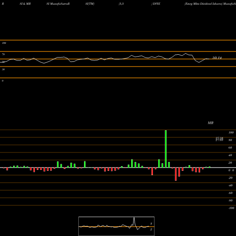Click the MR axis label -20
Image resolution: width=236 pixels, height=236 pixels.
230,178
